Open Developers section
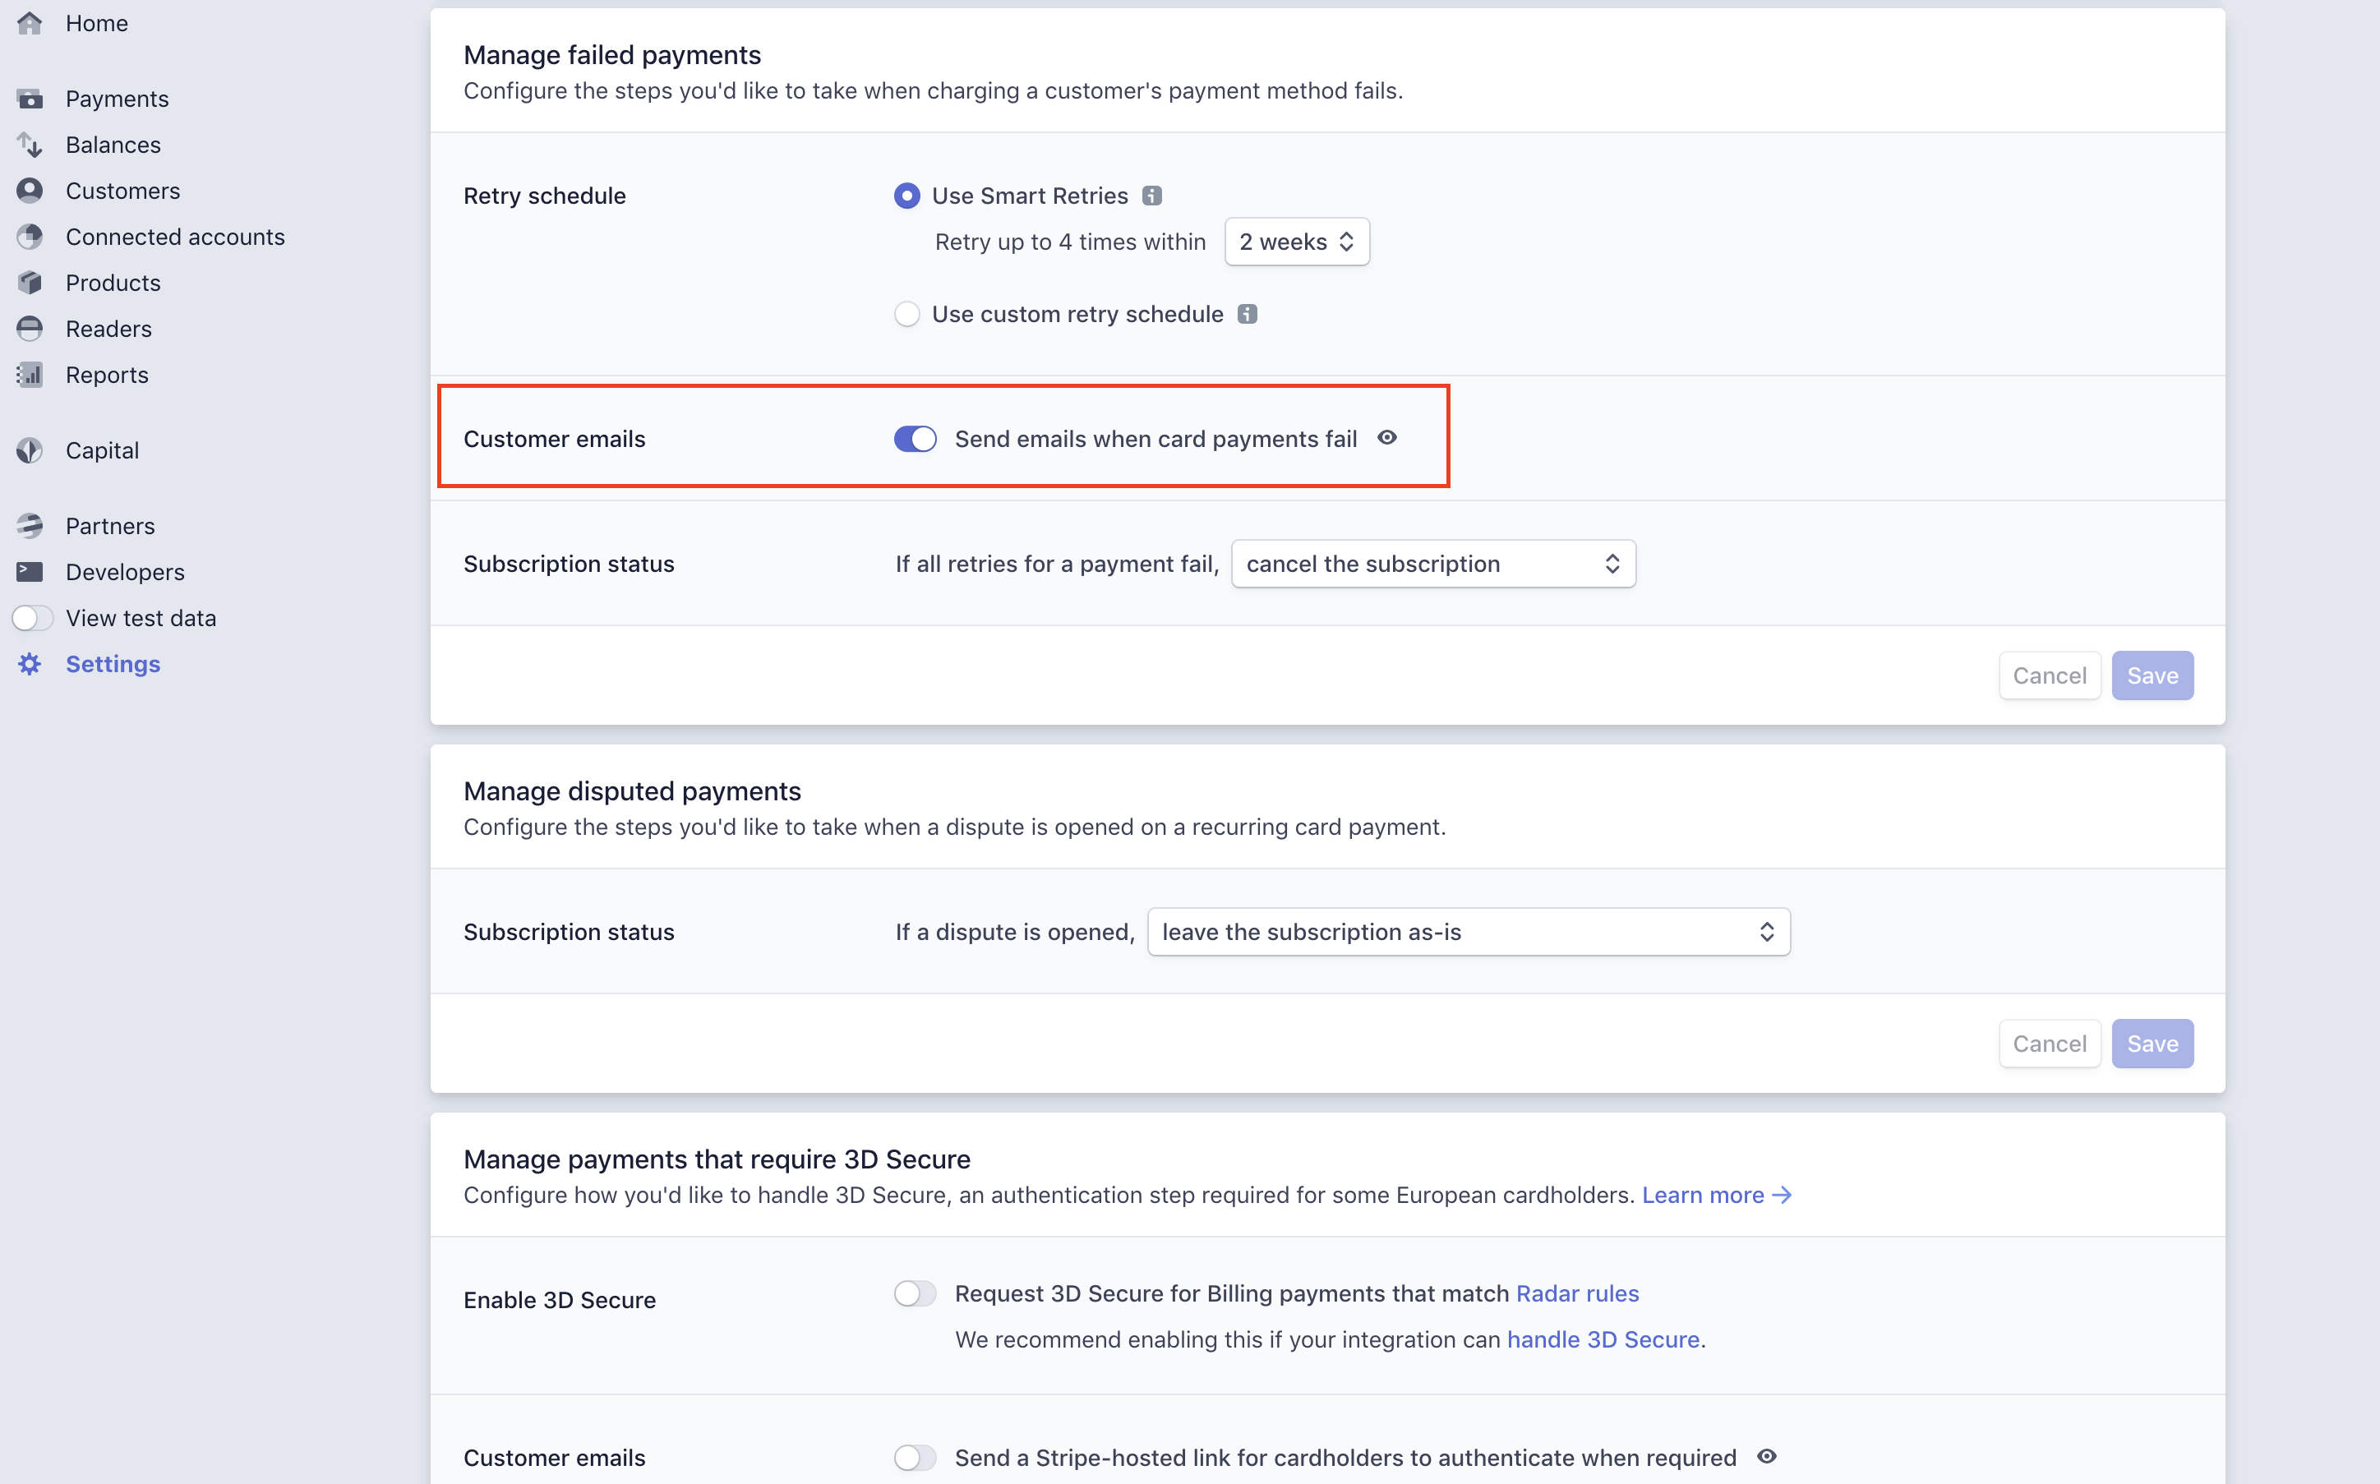This screenshot has height=1484, width=2380. click(125, 572)
